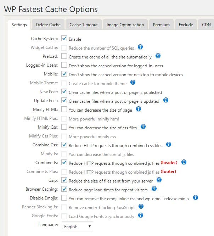Click the Minify Css Plus checkbox

(64, 136)
